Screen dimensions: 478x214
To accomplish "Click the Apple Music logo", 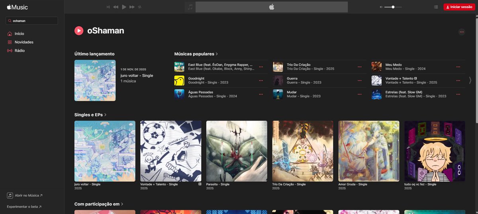I will (17, 6).
